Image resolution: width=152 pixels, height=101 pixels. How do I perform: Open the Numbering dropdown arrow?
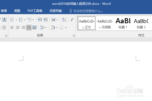[x=25, y=20]
